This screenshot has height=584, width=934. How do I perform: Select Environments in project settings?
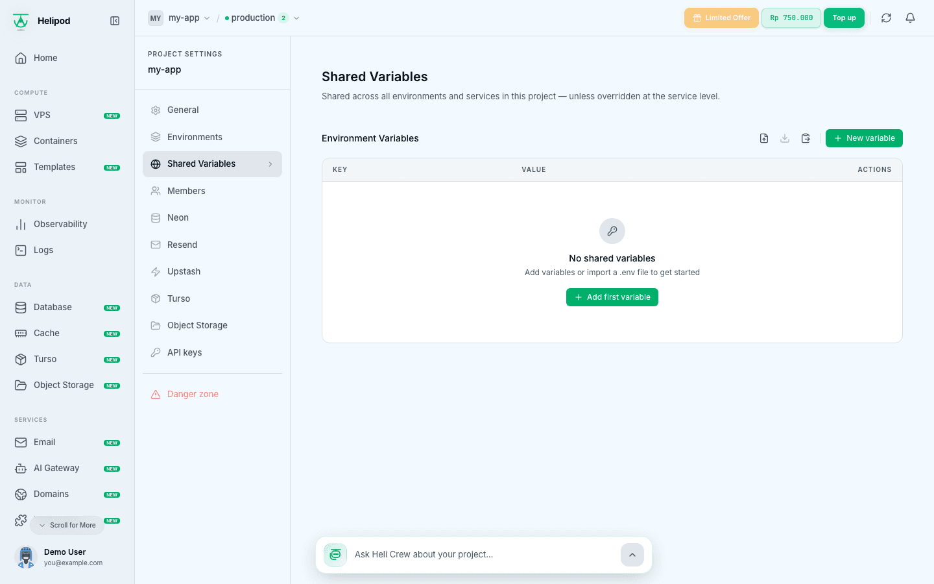(212, 137)
